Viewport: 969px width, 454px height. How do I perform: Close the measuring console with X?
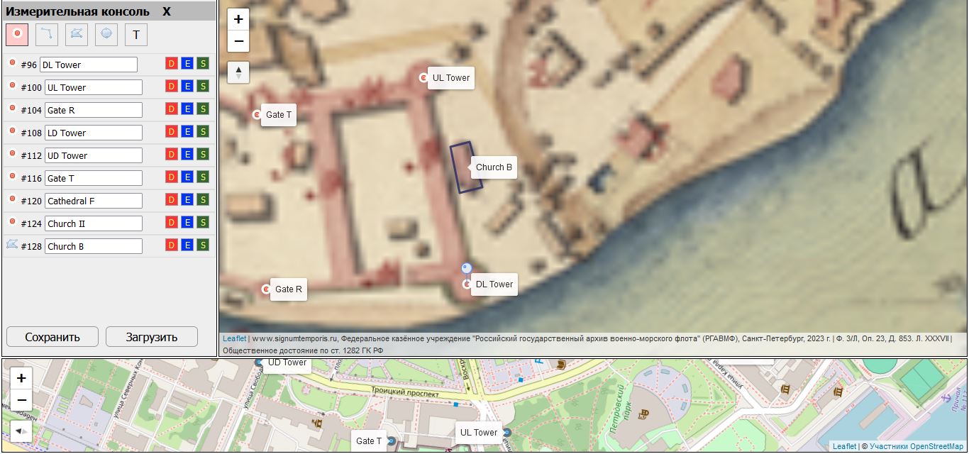(x=167, y=11)
